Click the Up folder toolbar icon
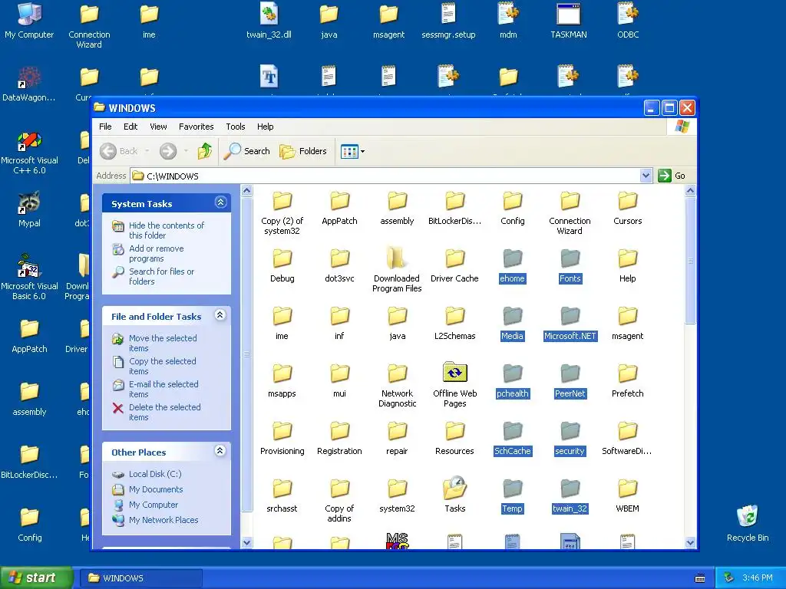 coord(204,151)
